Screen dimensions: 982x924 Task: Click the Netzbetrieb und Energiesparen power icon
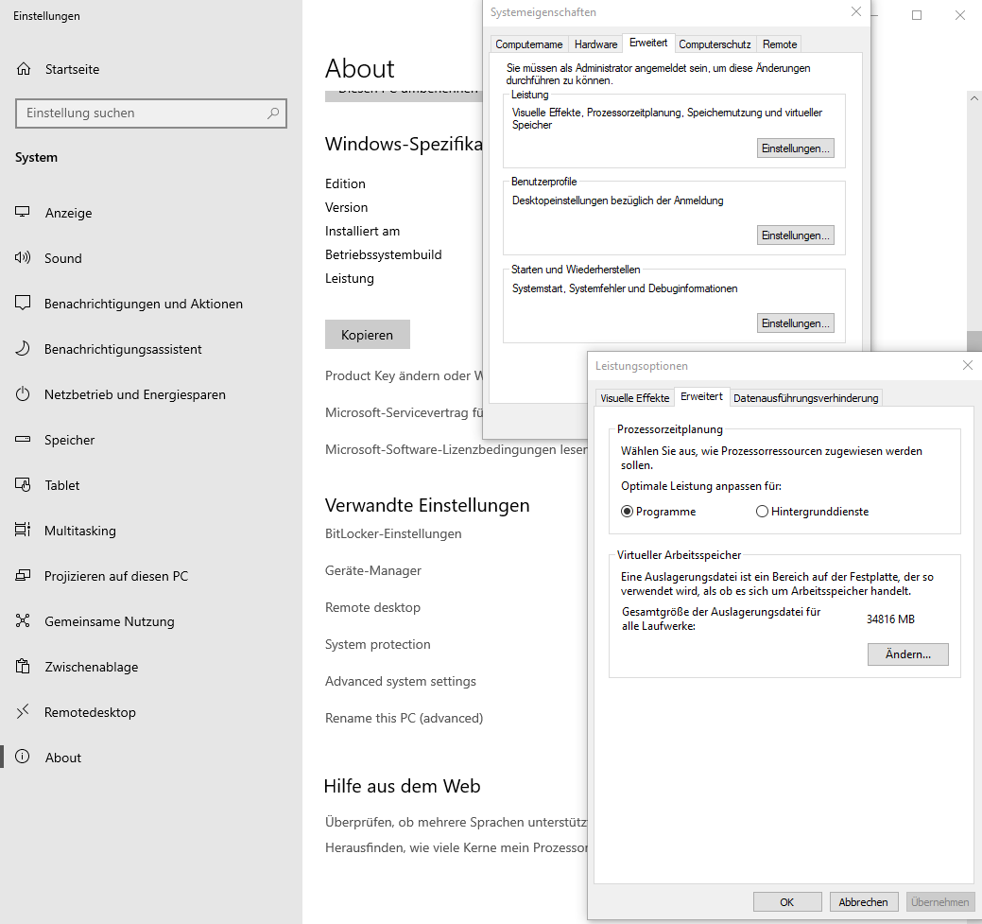(23, 394)
